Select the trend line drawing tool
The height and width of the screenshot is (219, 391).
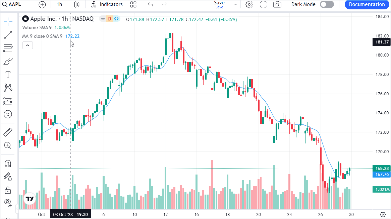(8, 35)
